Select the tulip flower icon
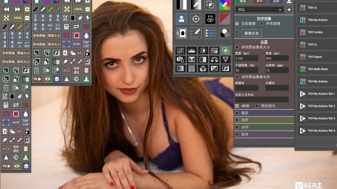Image resolution: width=337 pixels, height=189 pixels. 210,19
